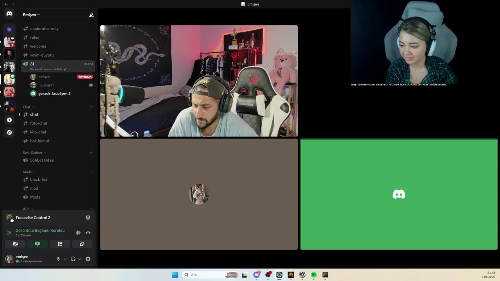Image resolution: width=500 pixels, height=281 pixels.
Task: Create channel in Sesli Sohbet category
Action: click(91, 153)
